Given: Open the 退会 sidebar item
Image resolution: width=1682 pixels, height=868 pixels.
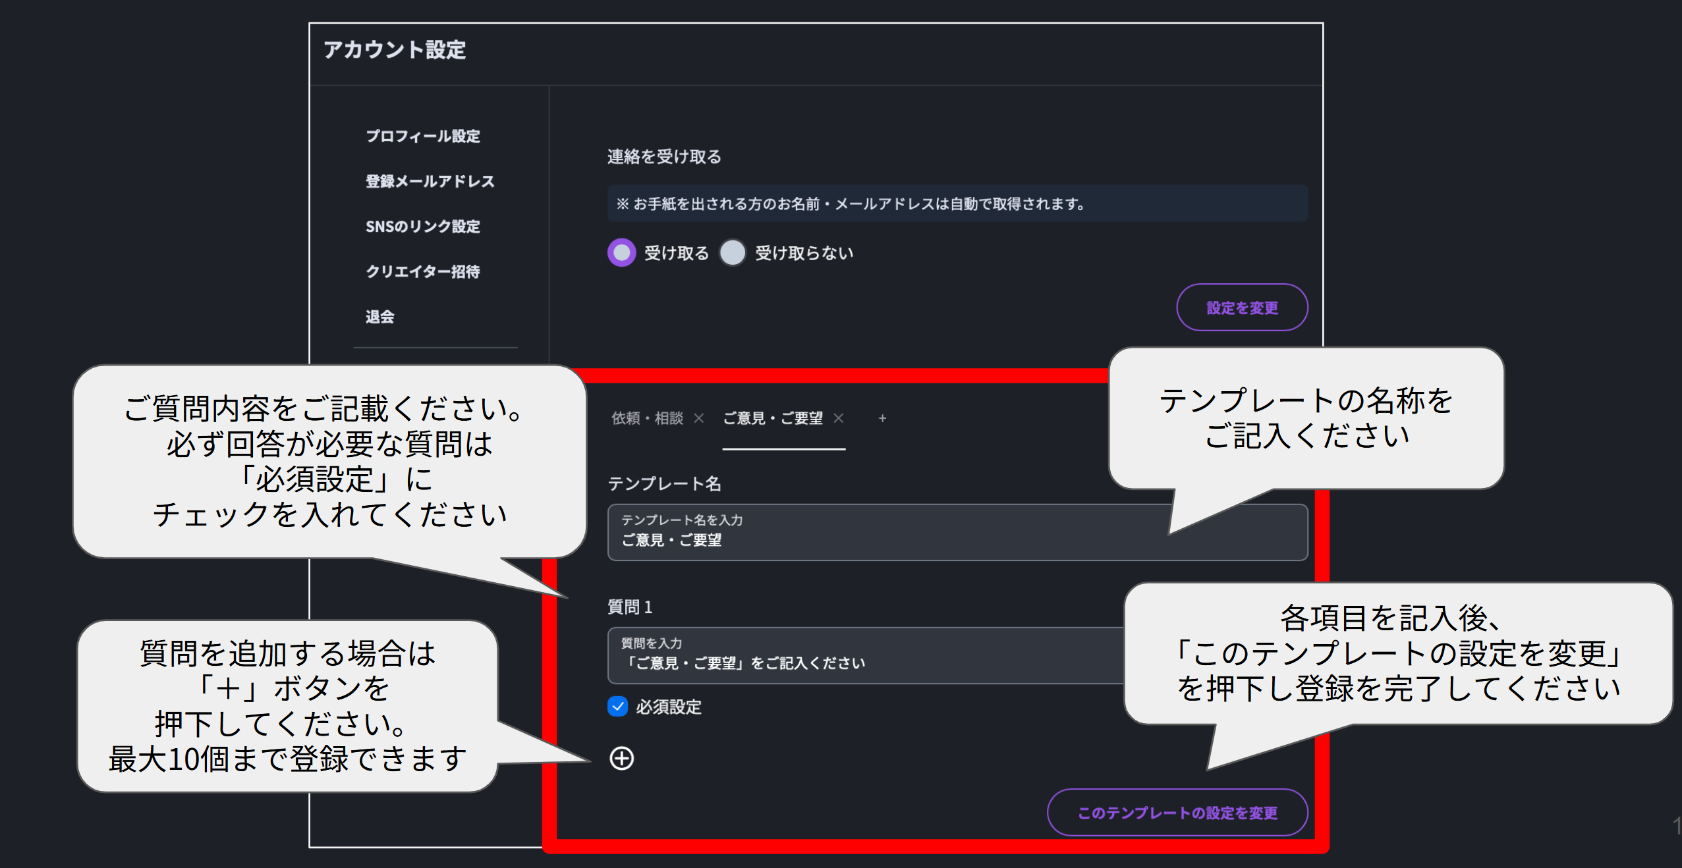Looking at the screenshot, I should [380, 317].
